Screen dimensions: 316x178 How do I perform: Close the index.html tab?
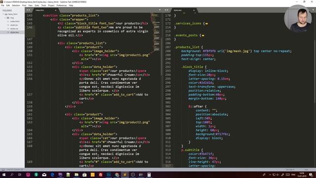[56, 10]
